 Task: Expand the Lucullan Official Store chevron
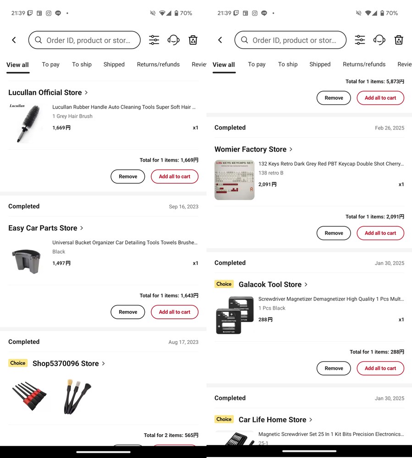[86, 93]
